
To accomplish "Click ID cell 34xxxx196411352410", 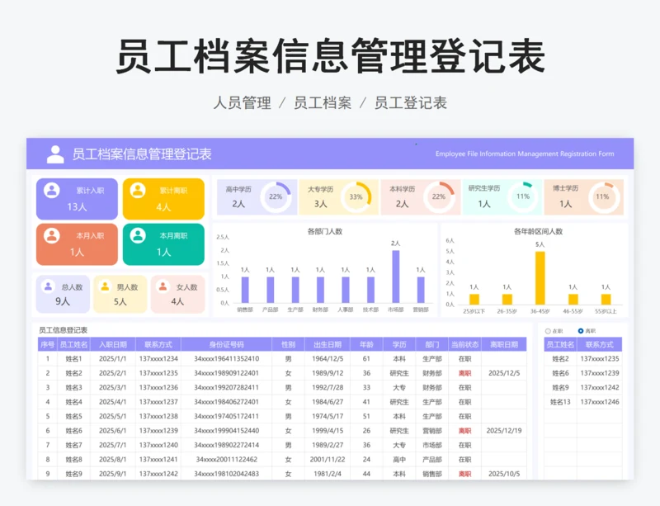I will coord(226,359).
